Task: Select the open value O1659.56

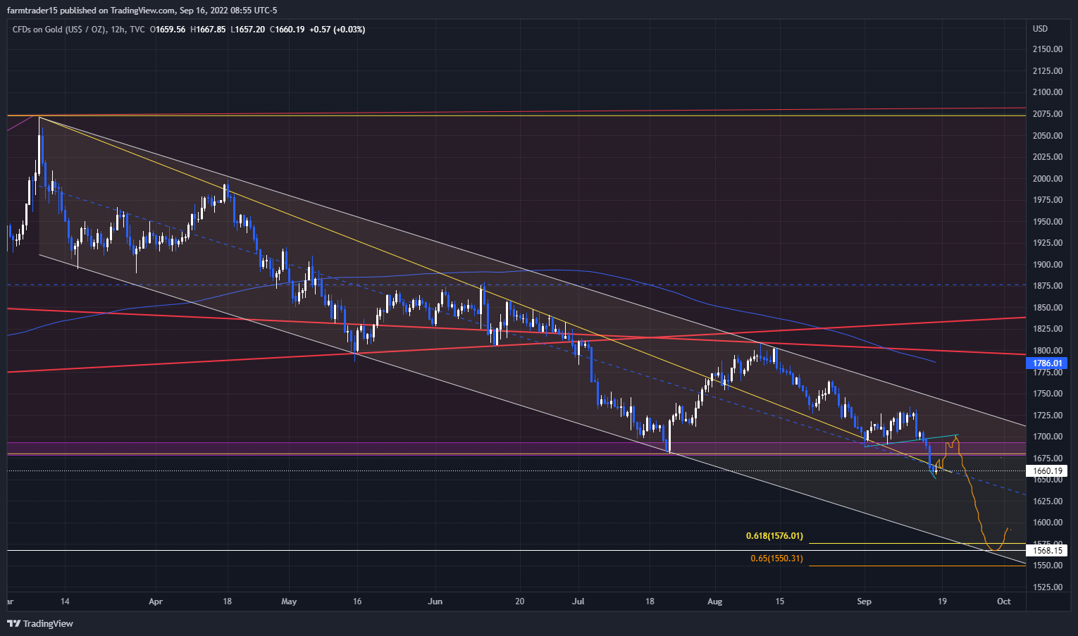Action: pyautogui.click(x=168, y=30)
